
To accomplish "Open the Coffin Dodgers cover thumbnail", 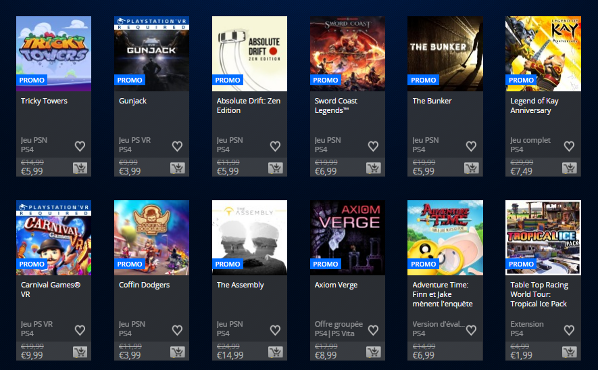I will (151, 237).
